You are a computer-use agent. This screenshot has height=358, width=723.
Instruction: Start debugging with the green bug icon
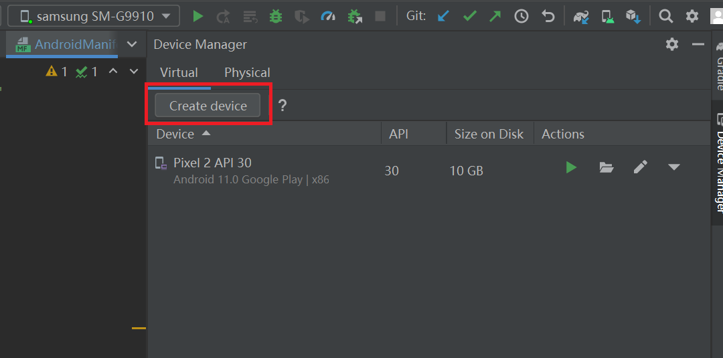276,17
